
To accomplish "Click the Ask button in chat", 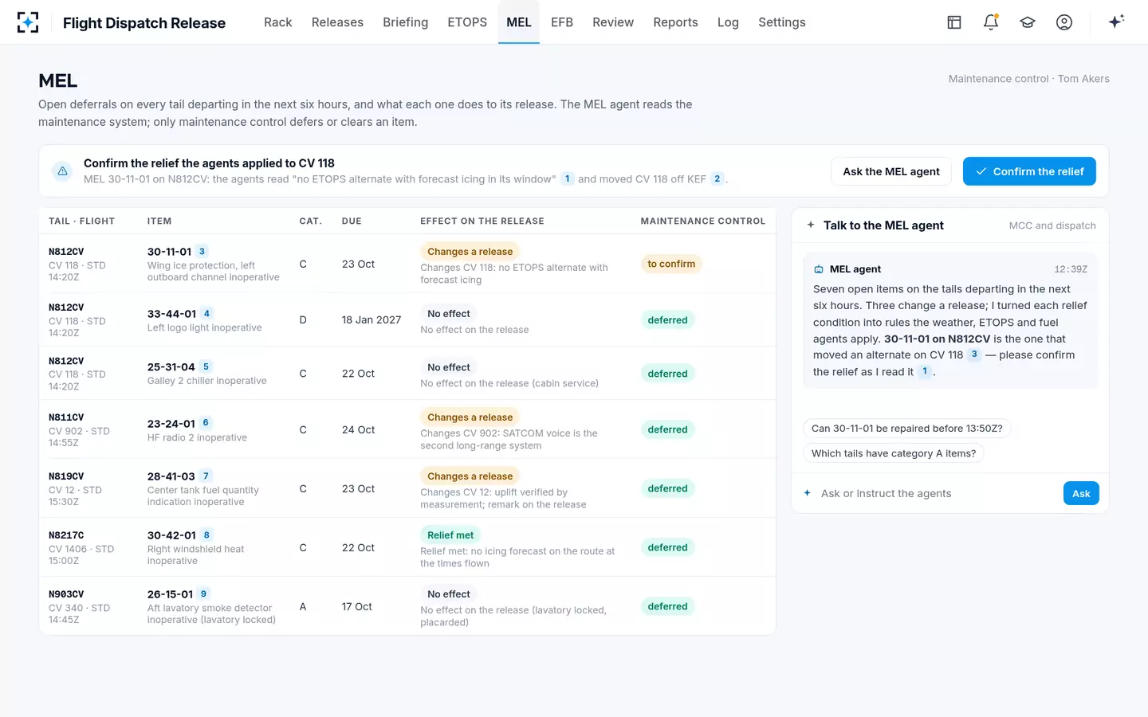I will click(x=1081, y=493).
